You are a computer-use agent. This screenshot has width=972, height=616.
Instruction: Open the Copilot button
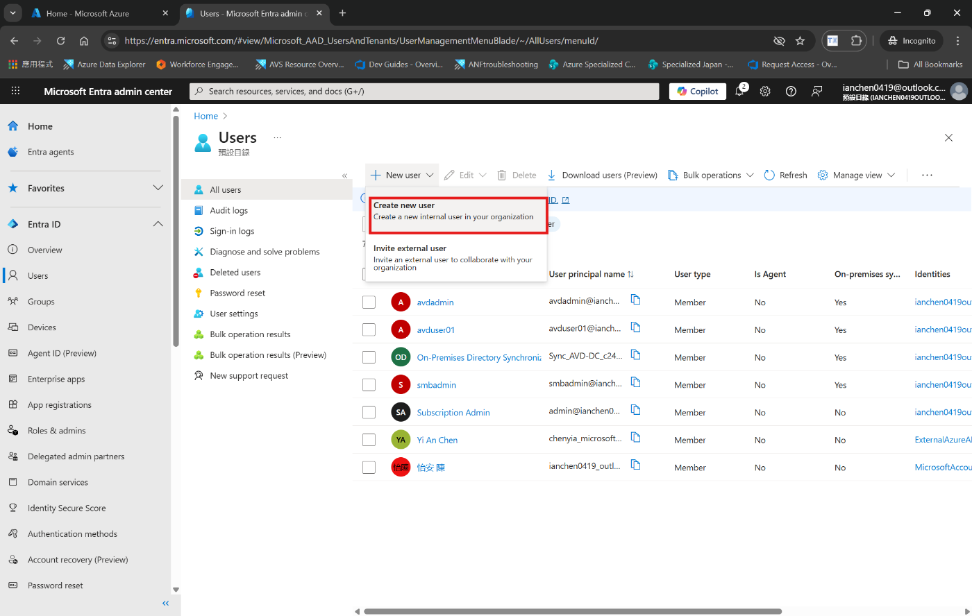(x=698, y=91)
